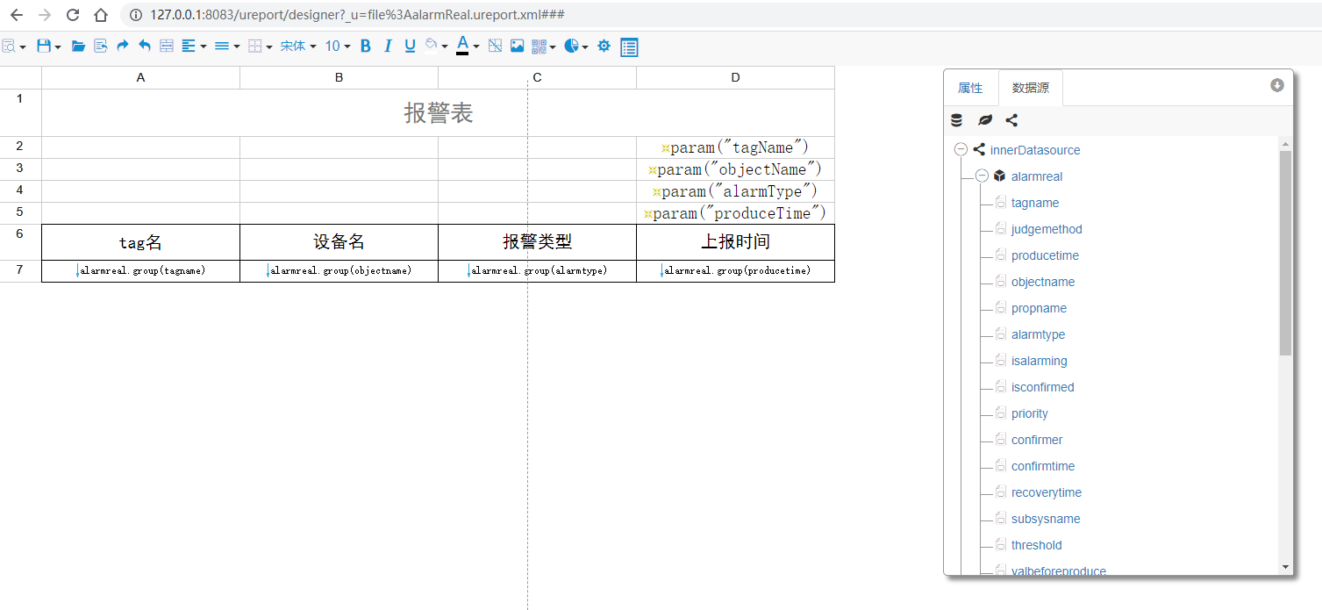This screenshot has height=610, width=1322.
Task: Click the save report icon
Action: tap(48, 47)
